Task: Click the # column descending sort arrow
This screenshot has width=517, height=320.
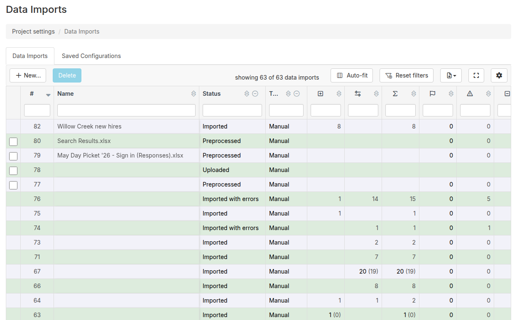Action: coord(48,95)
